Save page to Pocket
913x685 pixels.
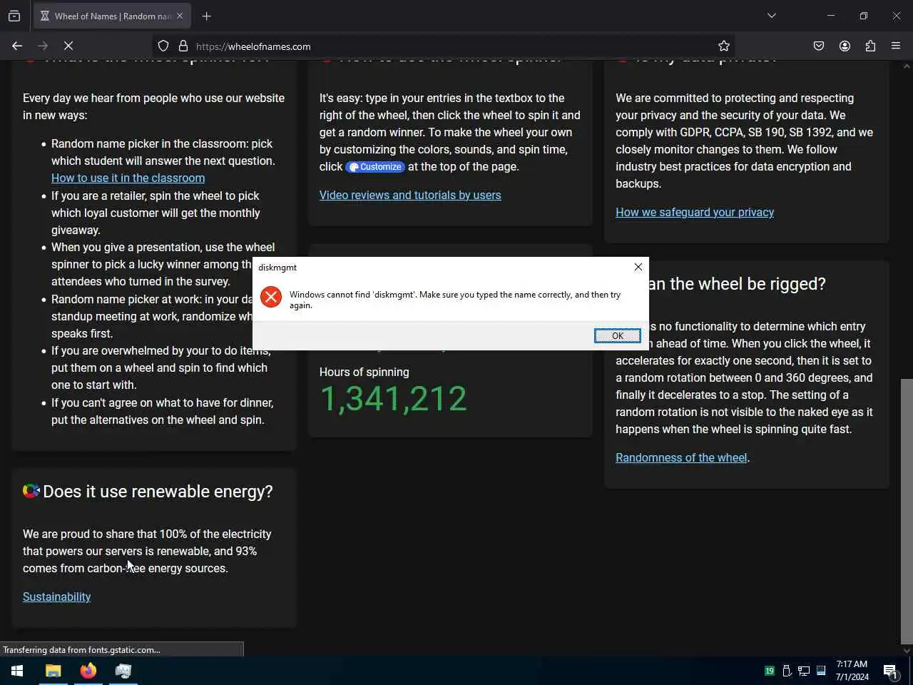pyautogui.click(x=819, y=46)
